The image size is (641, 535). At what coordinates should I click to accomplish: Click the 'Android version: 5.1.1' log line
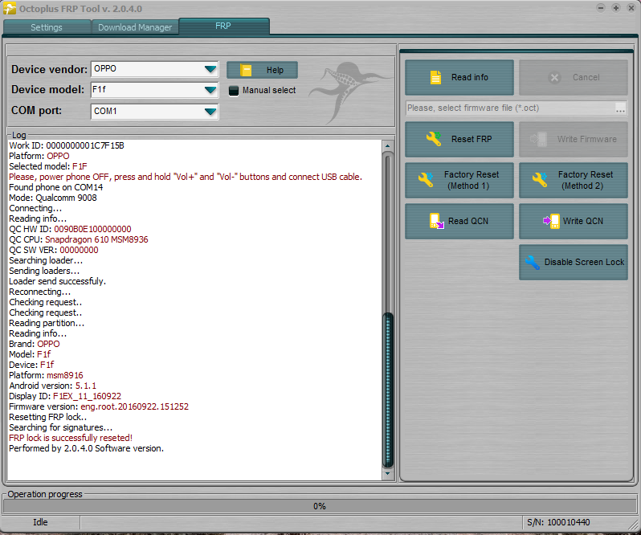click(x=53, y=386)
